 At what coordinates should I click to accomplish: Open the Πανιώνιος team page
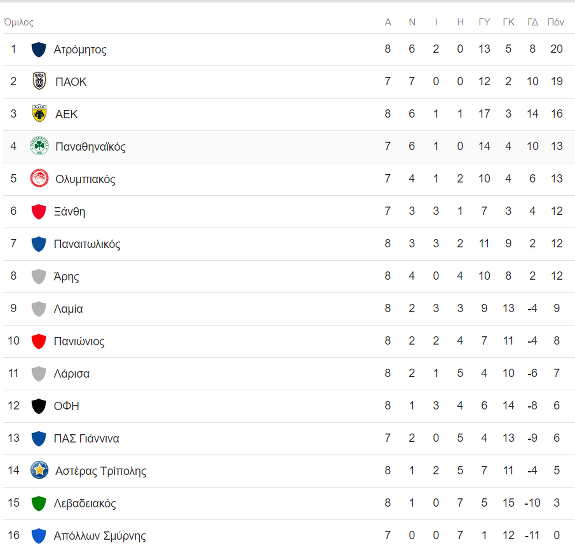[79, 341]
